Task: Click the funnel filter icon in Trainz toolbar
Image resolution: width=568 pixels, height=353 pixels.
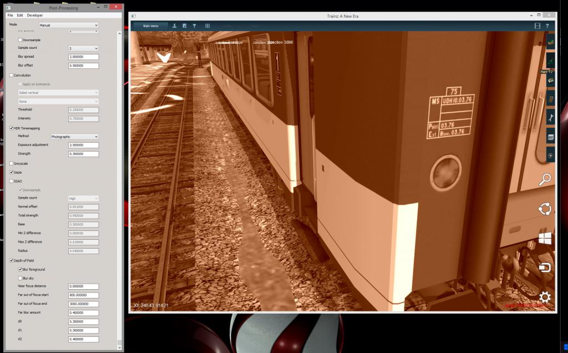Action: coord(195,26)
